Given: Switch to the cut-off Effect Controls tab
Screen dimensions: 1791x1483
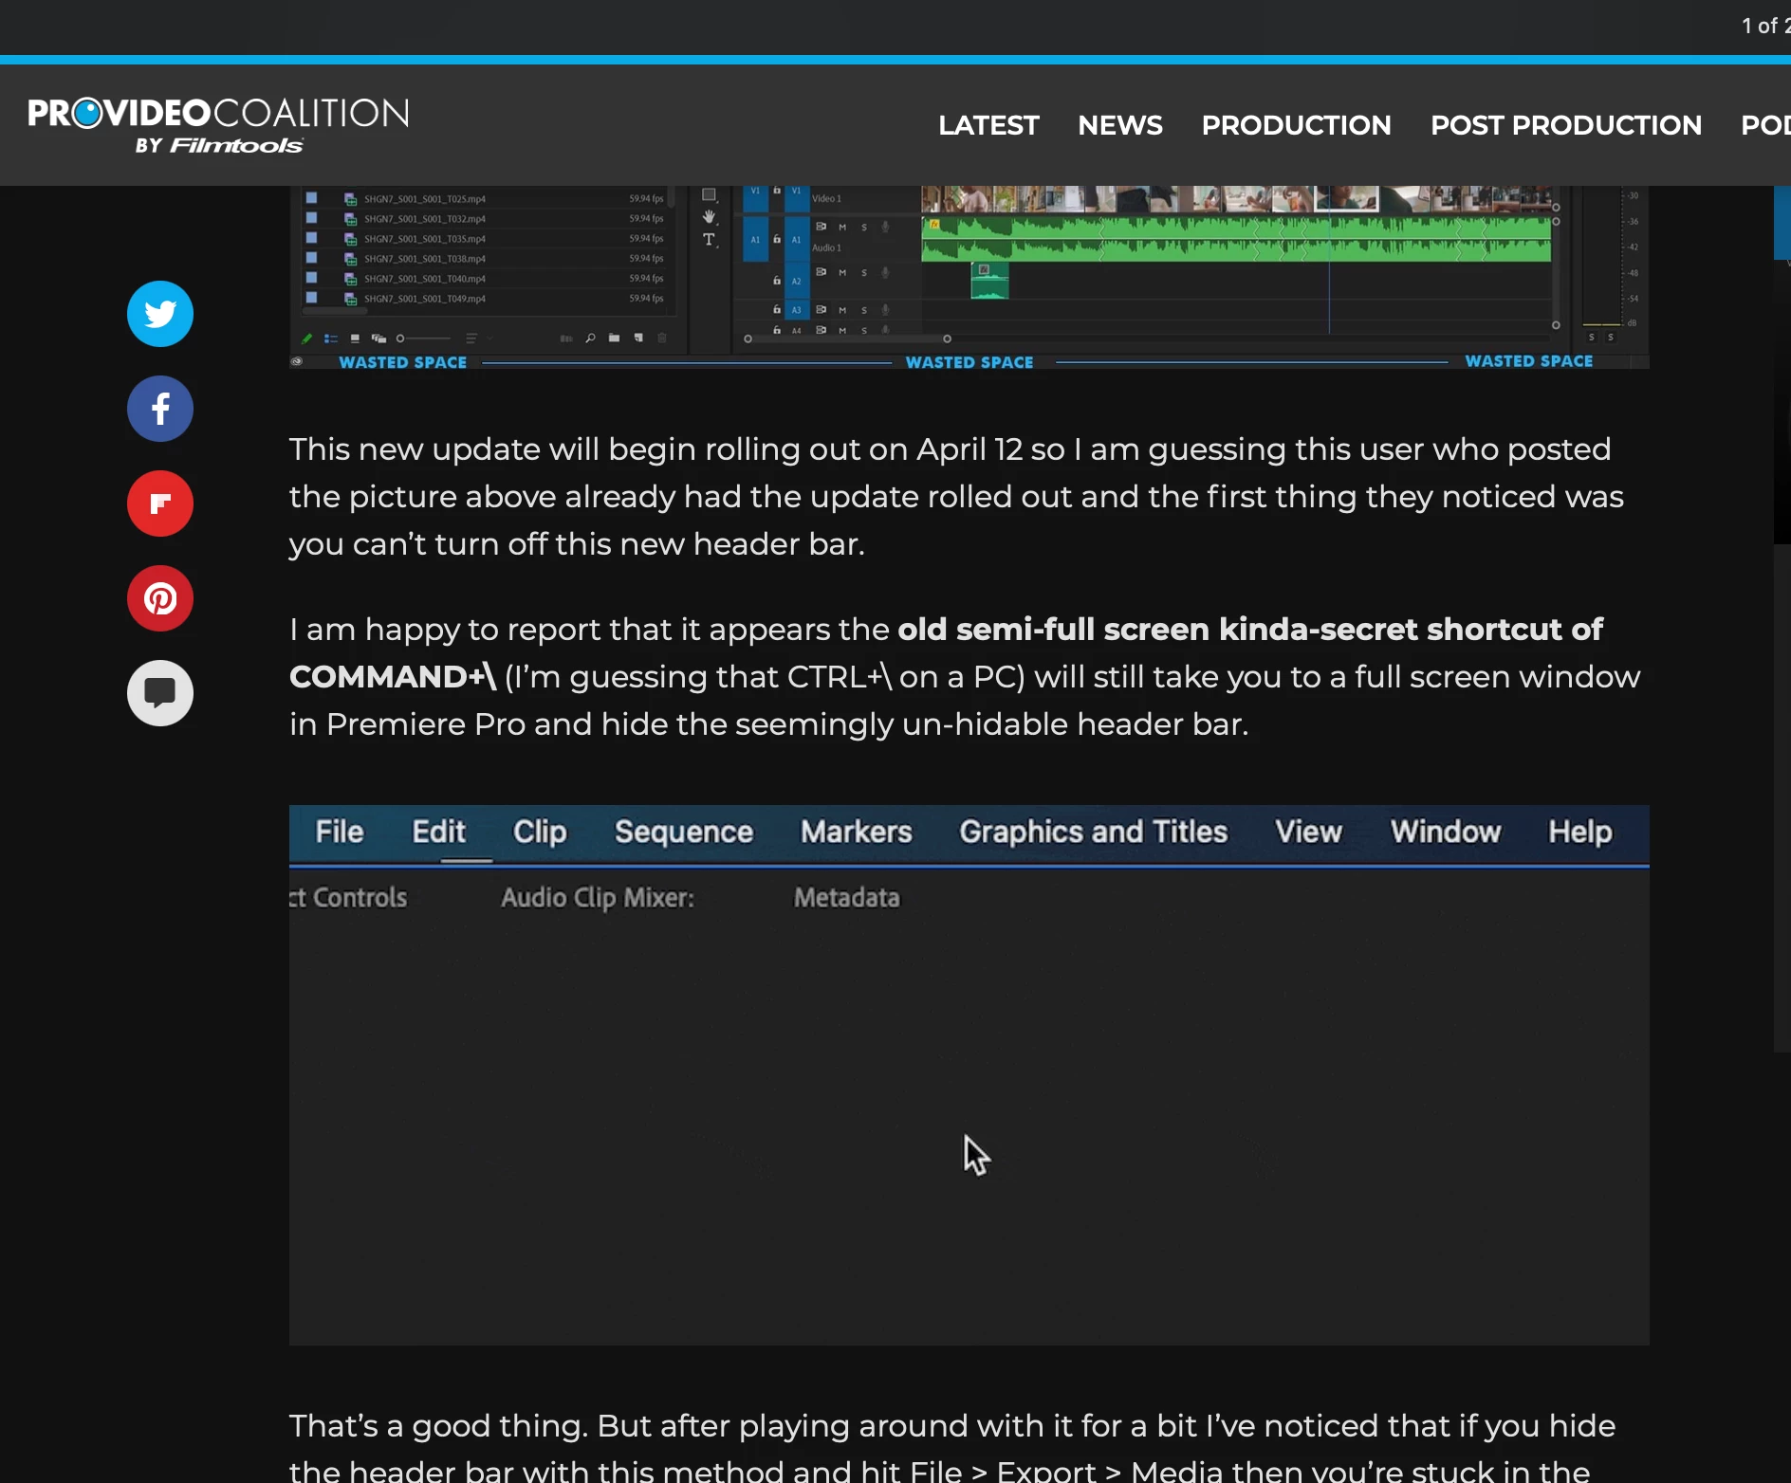Looking at the screenshot, I should click(x=348, y=898).
